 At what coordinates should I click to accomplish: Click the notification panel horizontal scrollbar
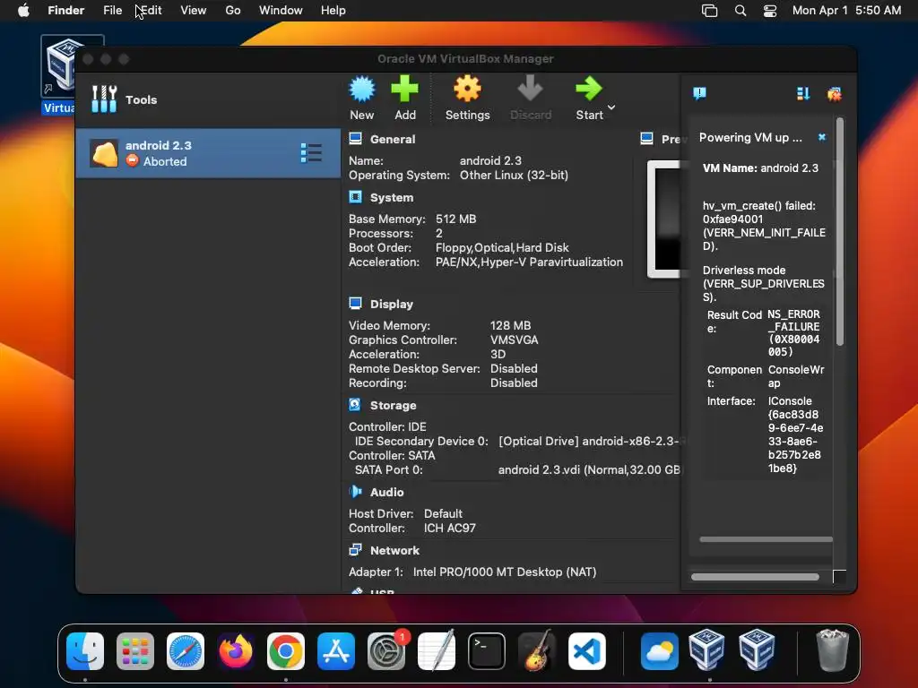(755, 577)
